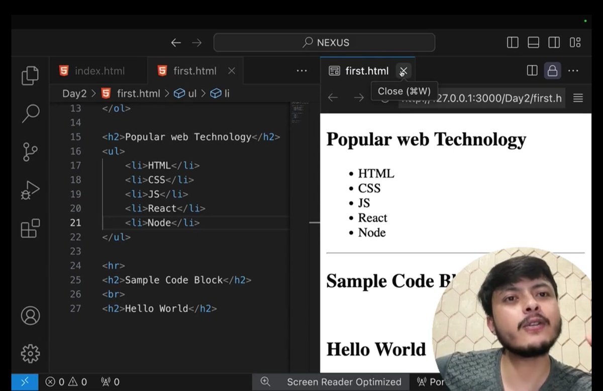Place cursor on React list item code

pyautogui.click(x=165, y=208)
